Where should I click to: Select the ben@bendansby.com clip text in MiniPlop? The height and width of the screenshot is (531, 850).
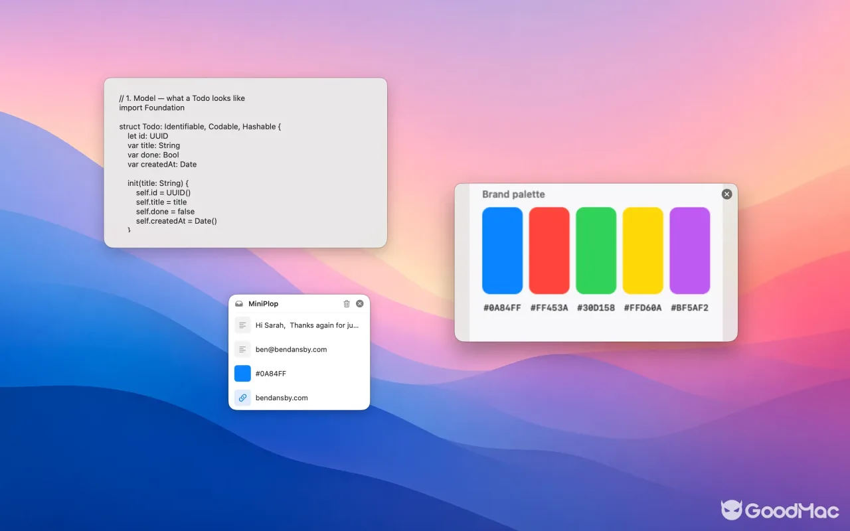291,349
